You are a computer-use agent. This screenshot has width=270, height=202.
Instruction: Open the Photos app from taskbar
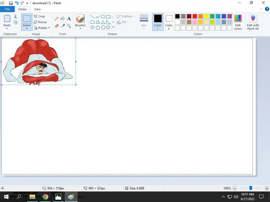(x=58, y=197)
